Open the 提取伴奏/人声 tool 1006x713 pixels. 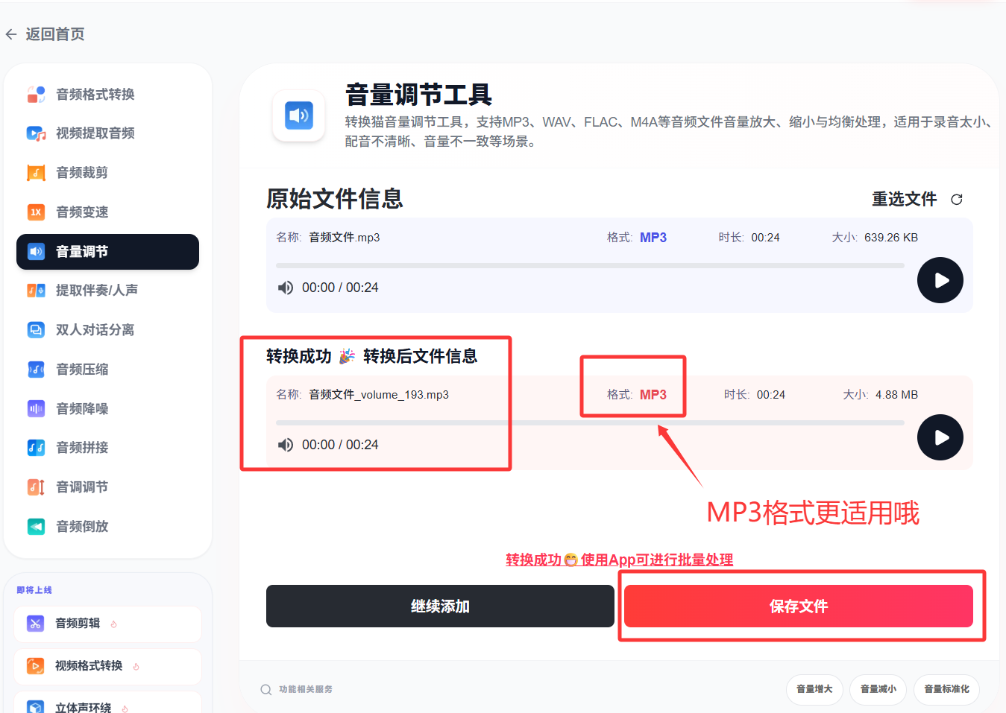tap(96, 291)
